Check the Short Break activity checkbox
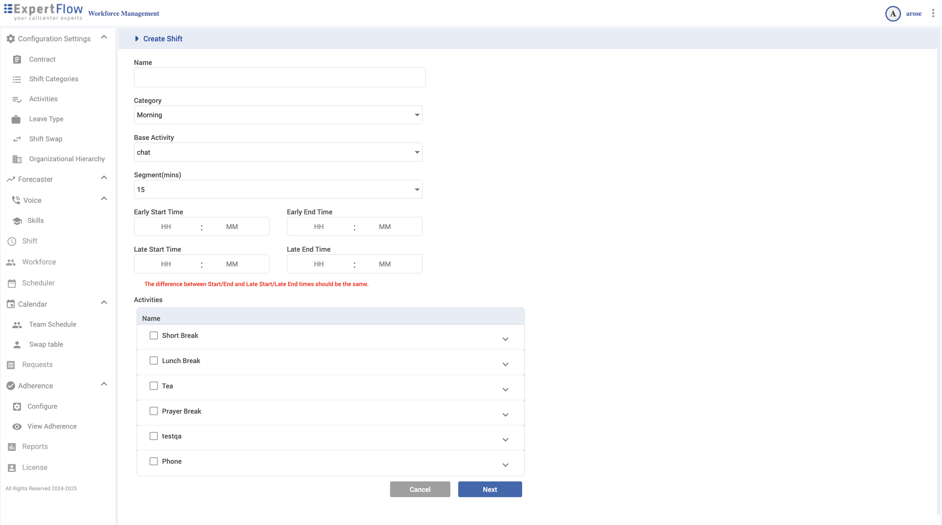The height and width of the screenshot is (525, 942). coord(154,336)
